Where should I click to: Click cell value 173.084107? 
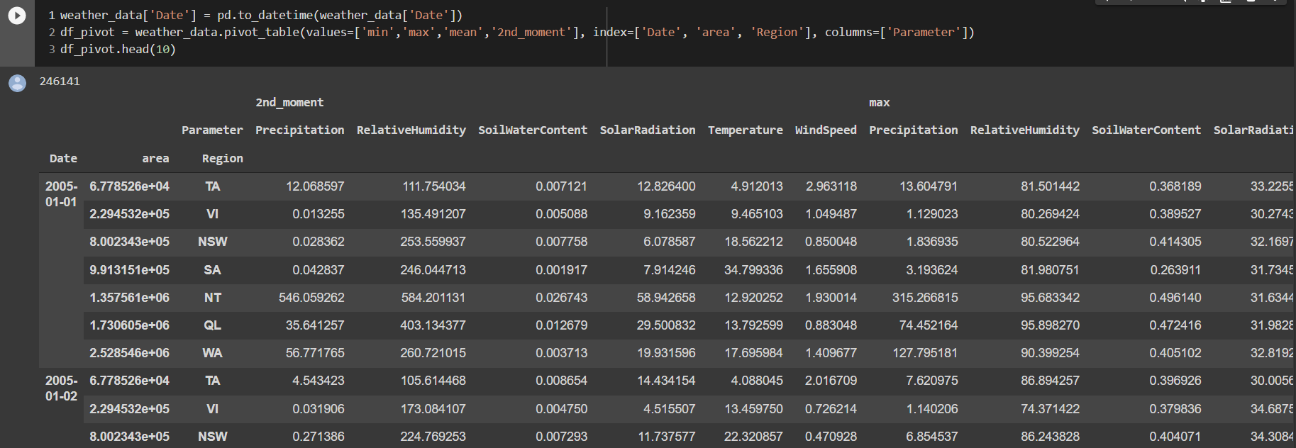433,408
